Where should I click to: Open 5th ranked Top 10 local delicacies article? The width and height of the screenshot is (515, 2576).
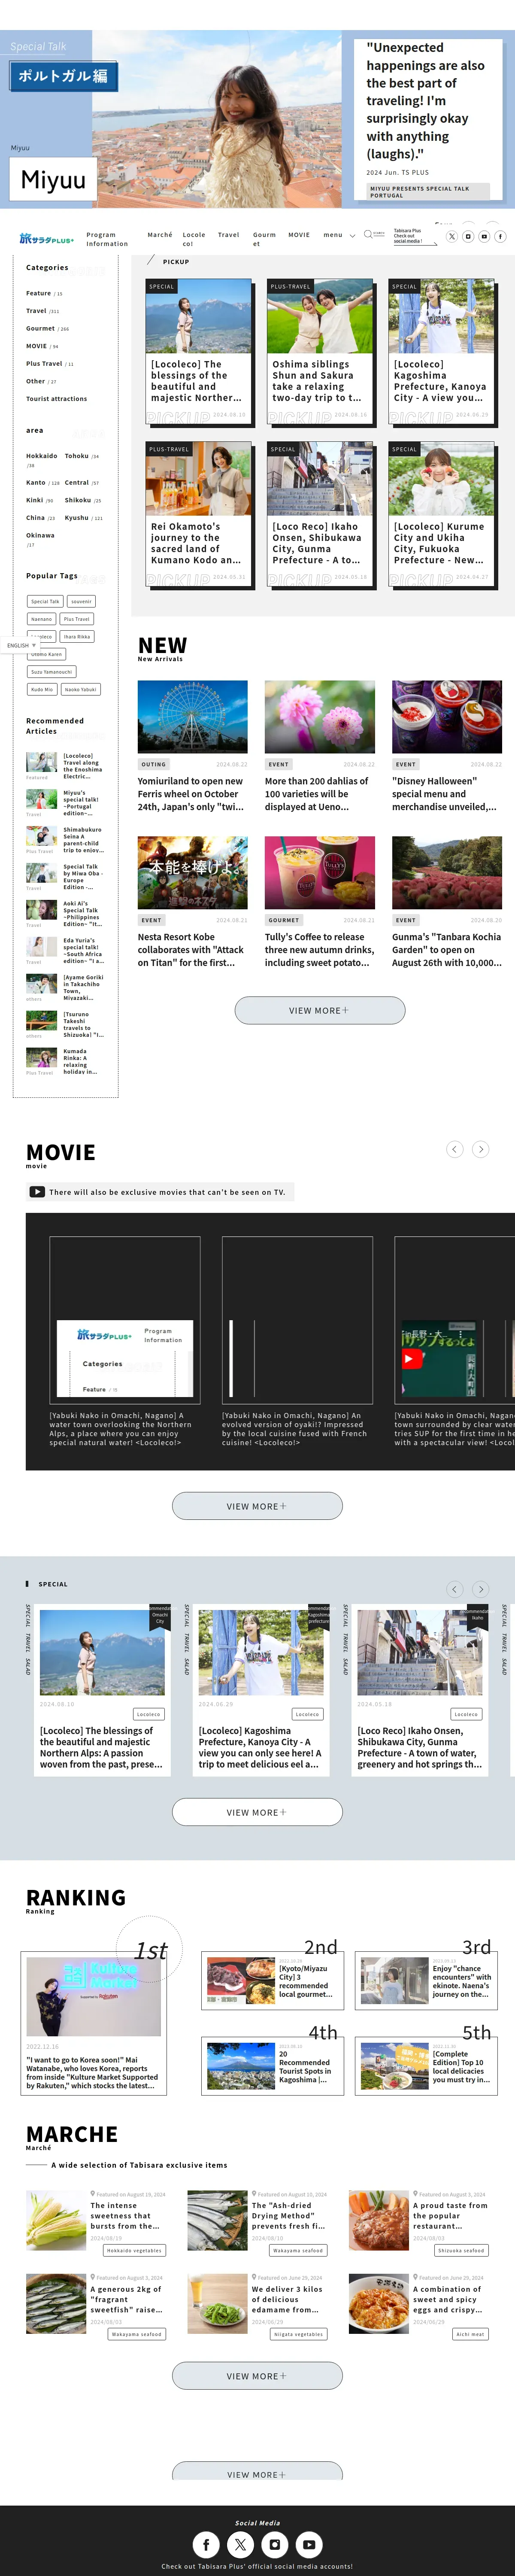click(426, 2065)
